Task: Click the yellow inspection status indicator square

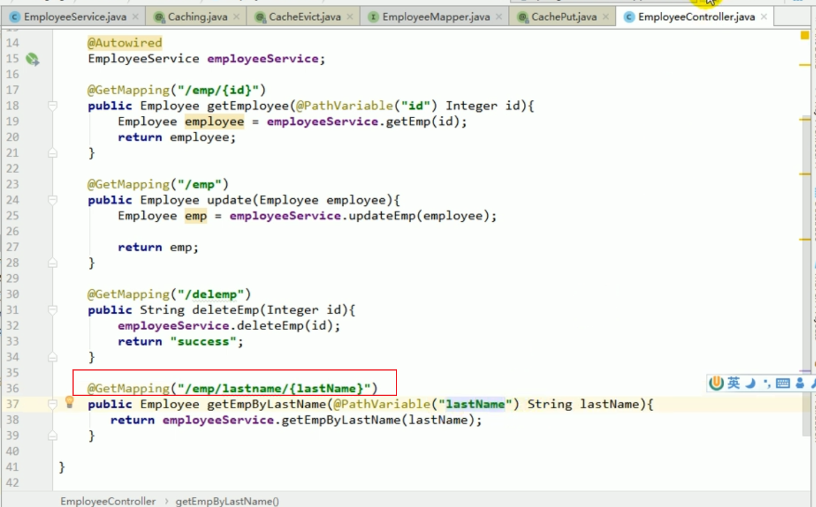Action: pos(805,36)
